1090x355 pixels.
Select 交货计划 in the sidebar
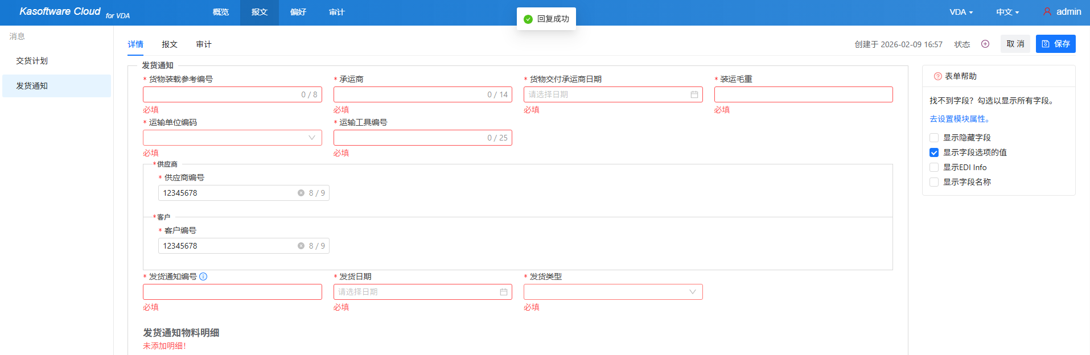pyautogui.click(x=32, y=61)
